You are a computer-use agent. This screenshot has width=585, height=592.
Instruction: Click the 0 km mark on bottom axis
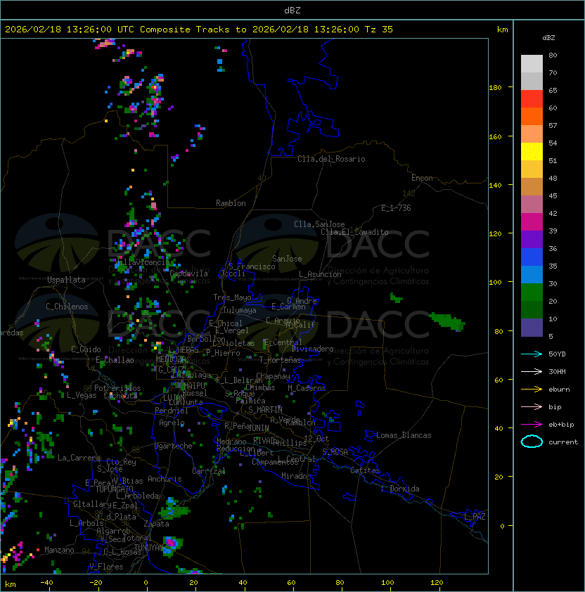click(x=146, y=583)
